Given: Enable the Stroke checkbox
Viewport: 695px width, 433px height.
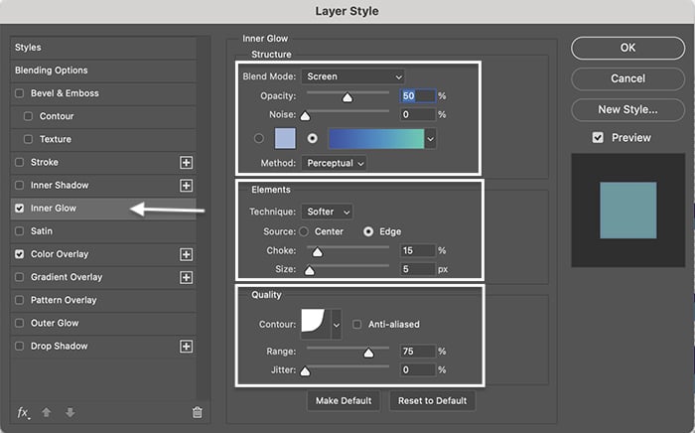Looking at the screenshot, I should point(20,162).
